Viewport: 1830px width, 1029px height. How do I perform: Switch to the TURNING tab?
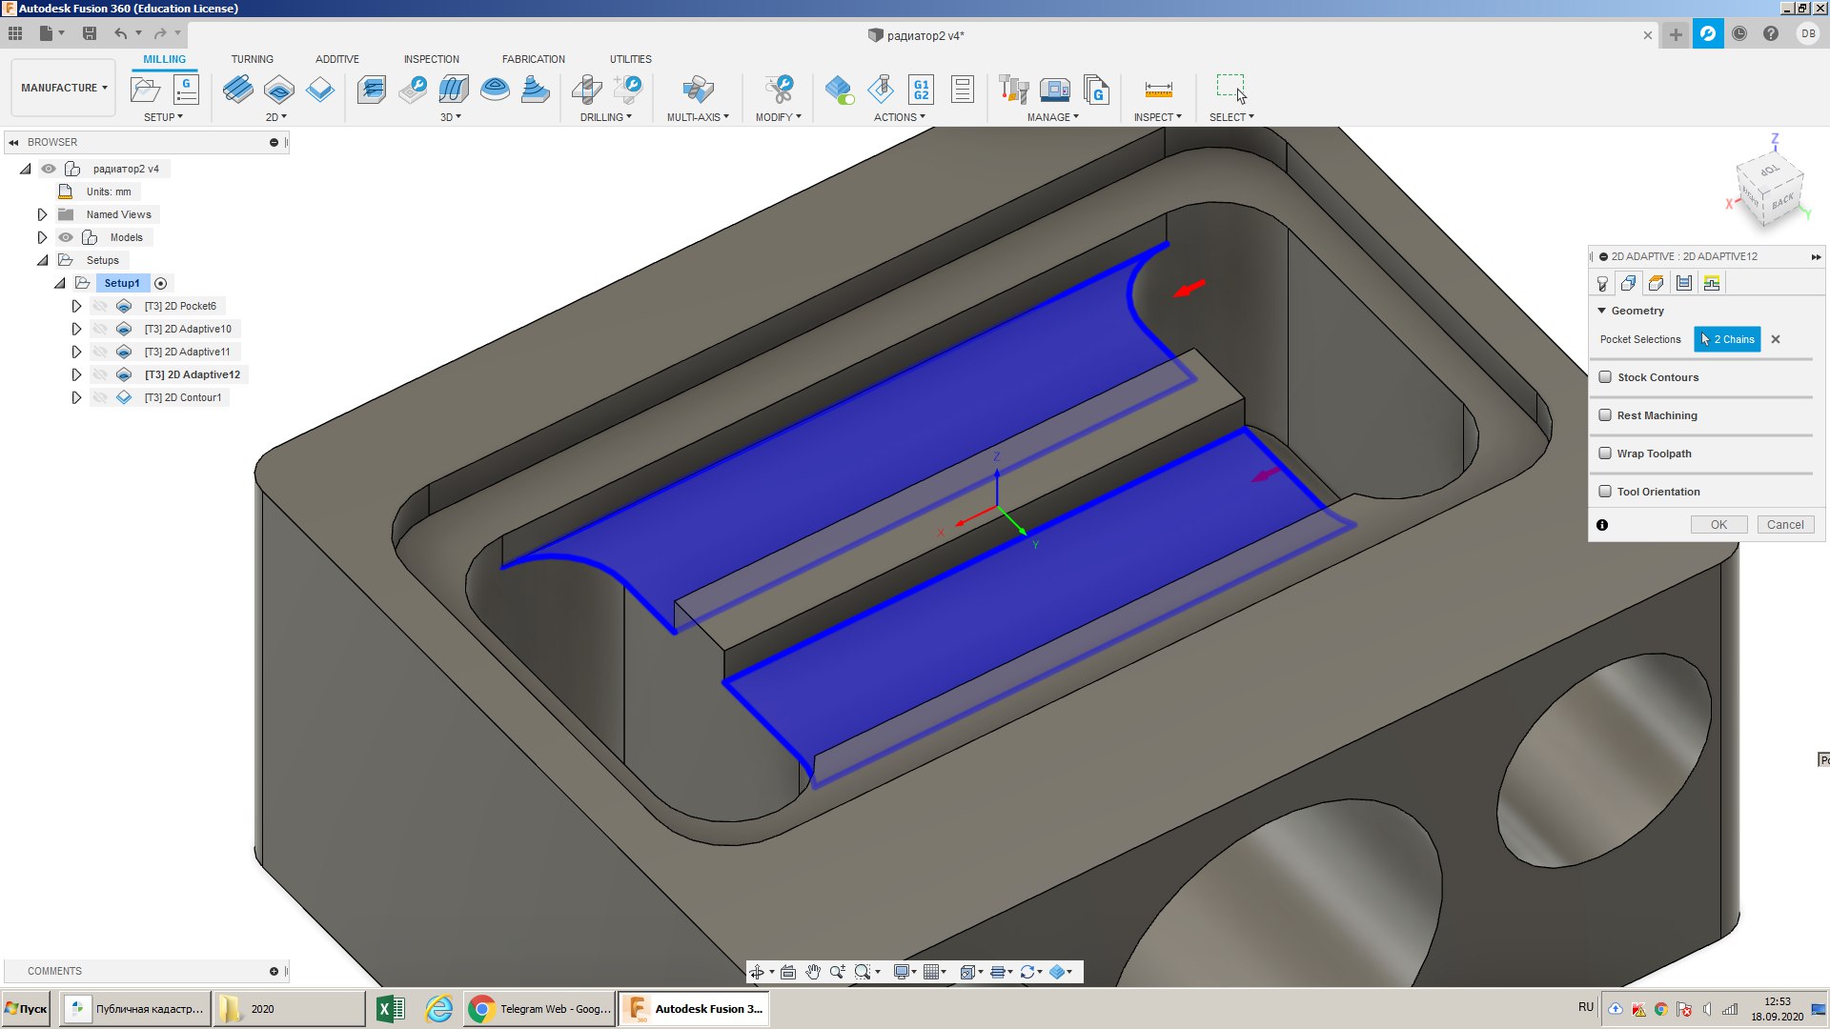[x=252, y=59]
